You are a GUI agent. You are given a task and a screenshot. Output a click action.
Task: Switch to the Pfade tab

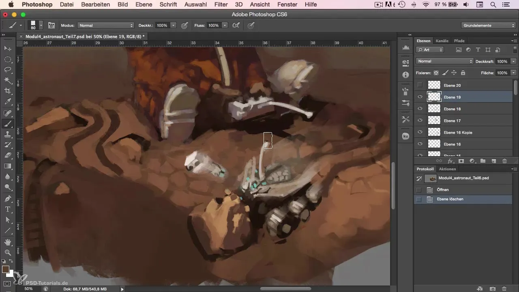tap(459, 41)
